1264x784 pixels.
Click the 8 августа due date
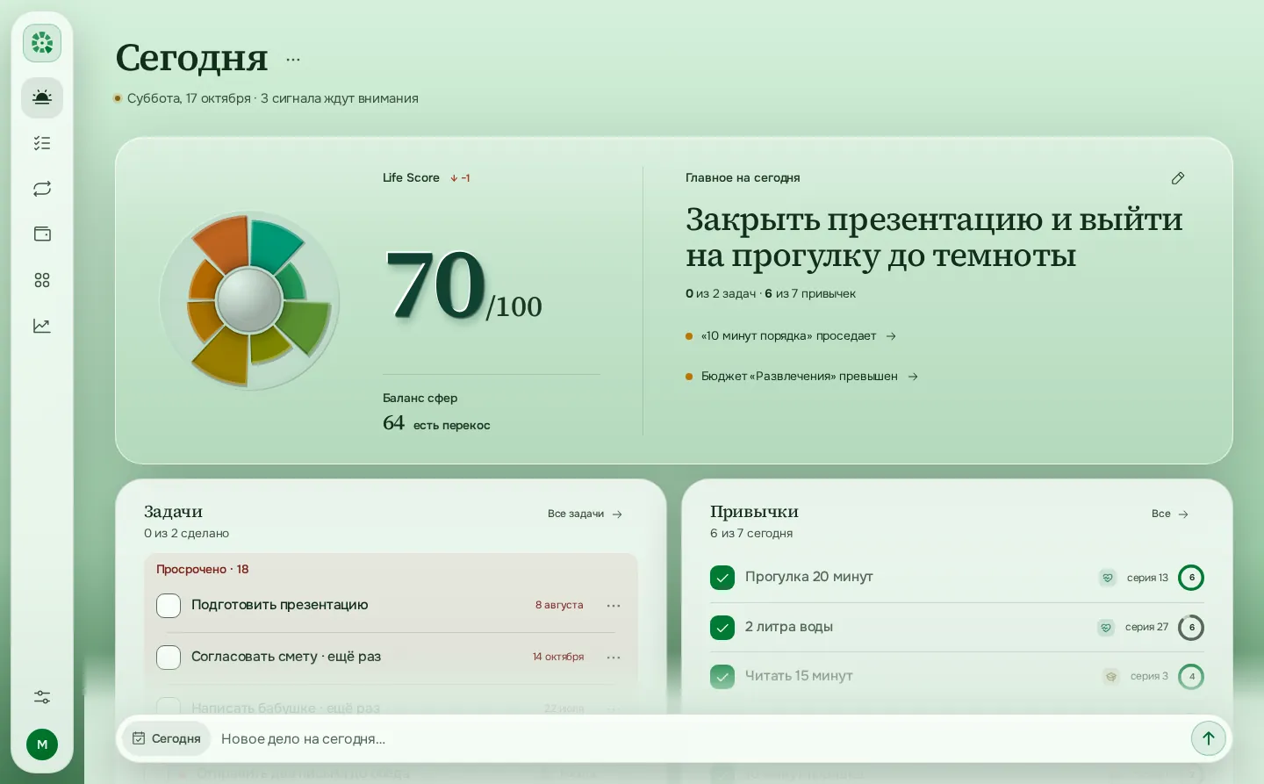click(x=559, y=605)
